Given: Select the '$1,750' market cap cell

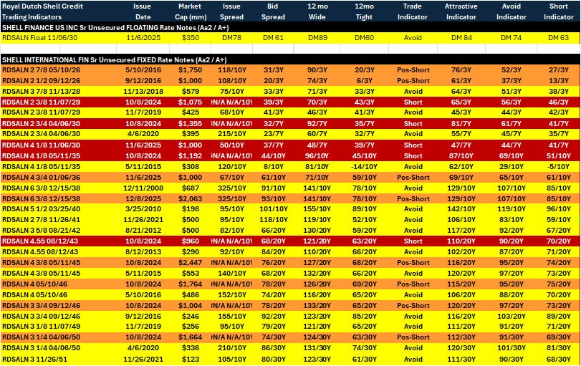Looking at the screenshot, I should (x=190, y=70).
